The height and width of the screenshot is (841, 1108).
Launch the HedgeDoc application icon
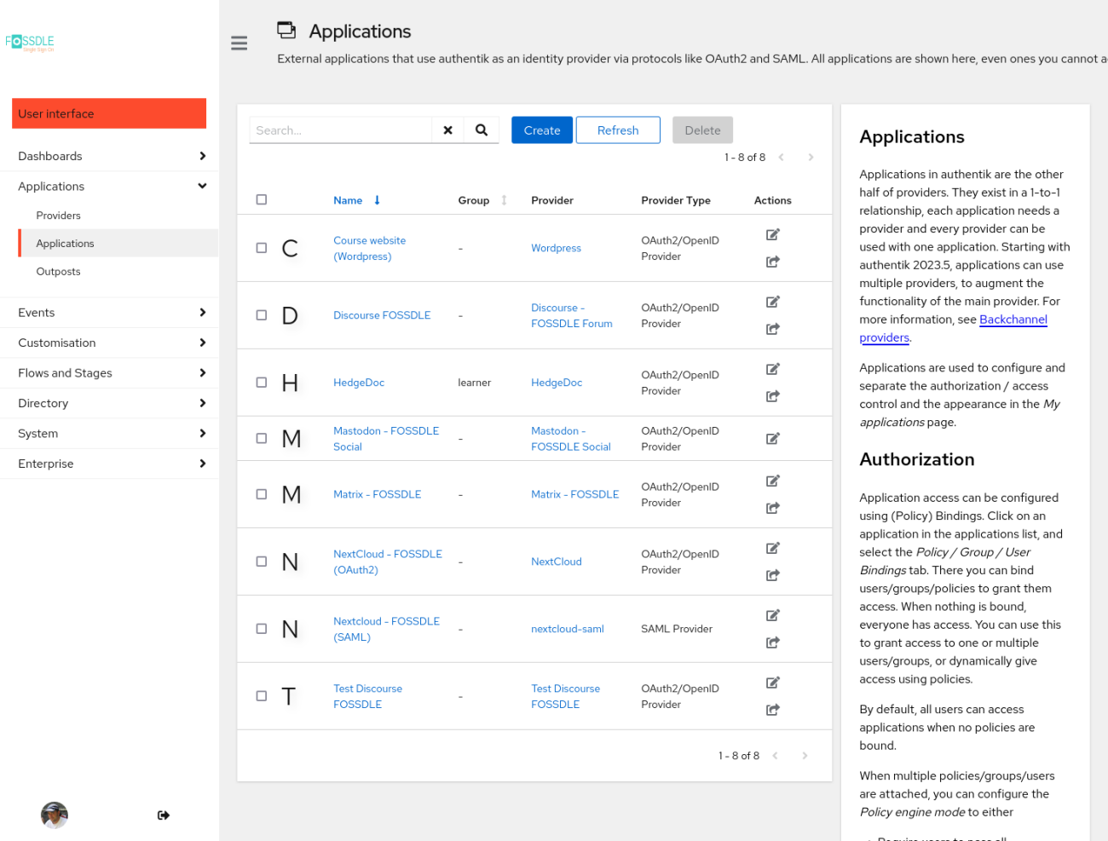click(773, 396)
